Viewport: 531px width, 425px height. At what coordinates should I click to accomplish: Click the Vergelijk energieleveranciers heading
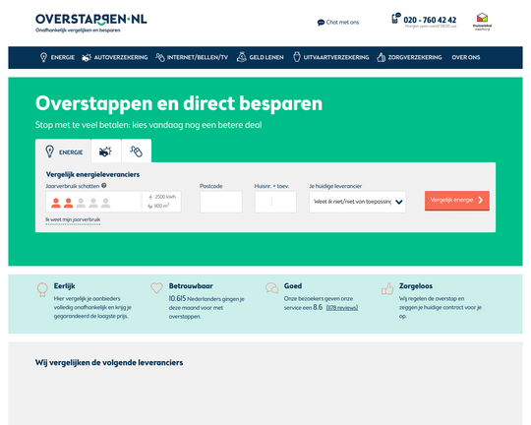(92, 174)
